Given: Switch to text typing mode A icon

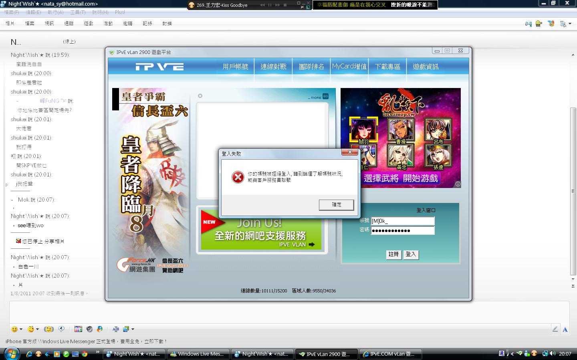Looking at the screenshot, I should click(565, 330).
